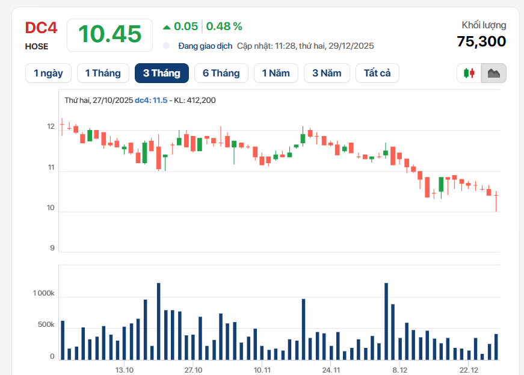
Task: Switch to candlestick chart view icon
Action: pyautogui.click(x=469, y=73)
